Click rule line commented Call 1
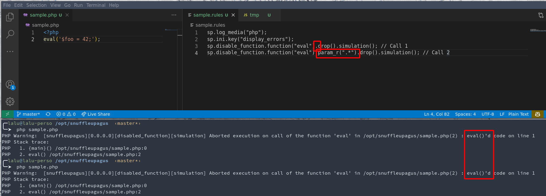546x196 pixels. tap(307, 46)
